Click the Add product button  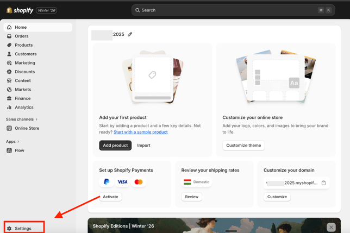(115, 146)
